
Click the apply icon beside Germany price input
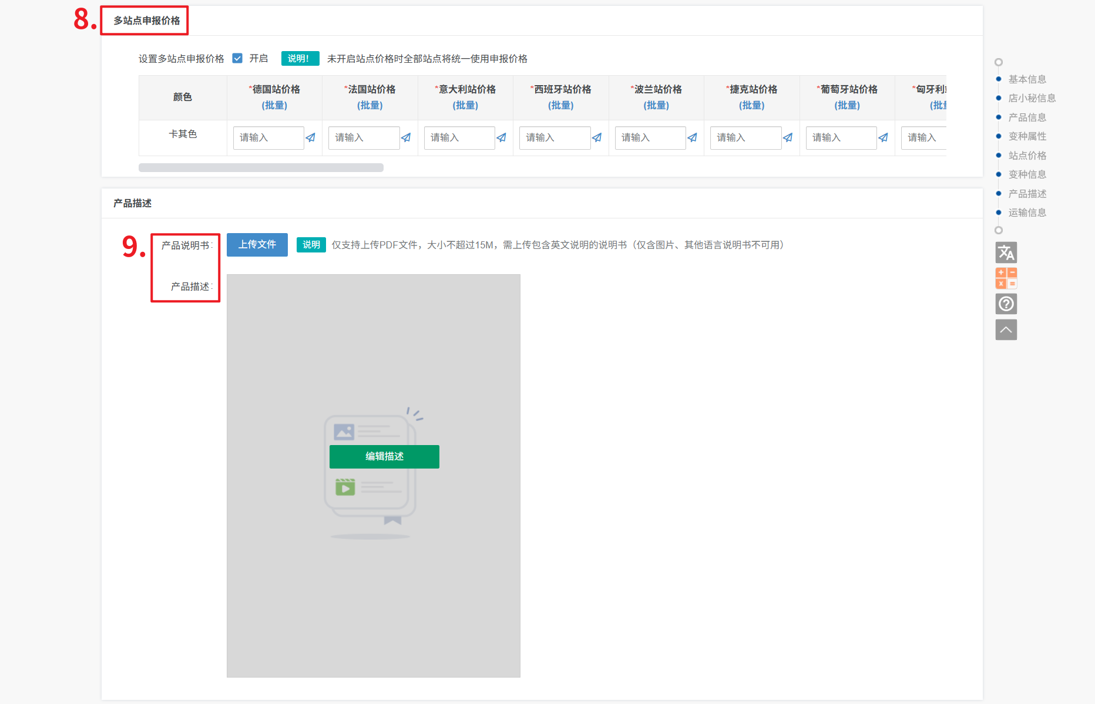tap(311, 138)
